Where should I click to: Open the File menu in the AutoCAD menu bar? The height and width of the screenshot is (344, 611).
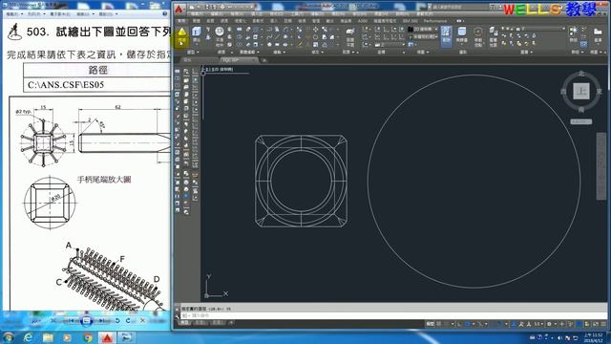[197, 14]
